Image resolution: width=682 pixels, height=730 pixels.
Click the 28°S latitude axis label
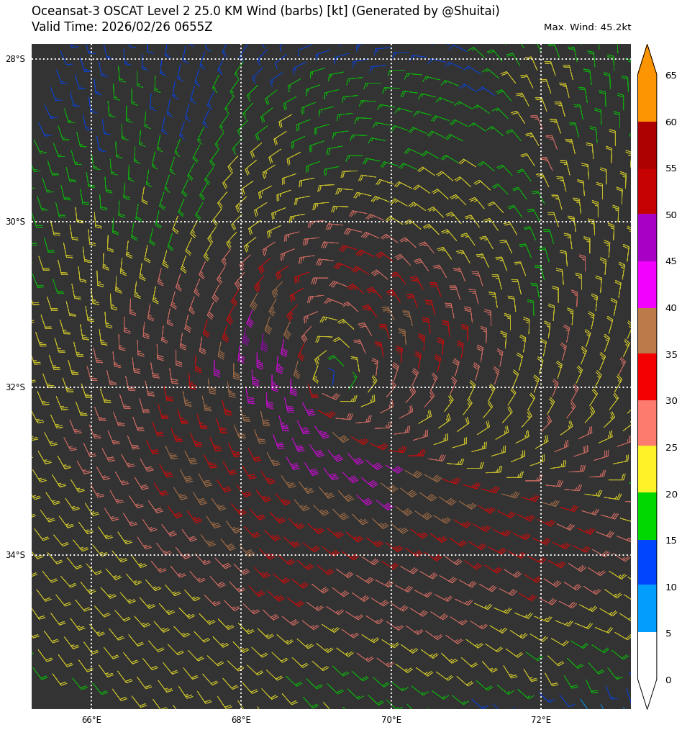[x=15, y=59]
